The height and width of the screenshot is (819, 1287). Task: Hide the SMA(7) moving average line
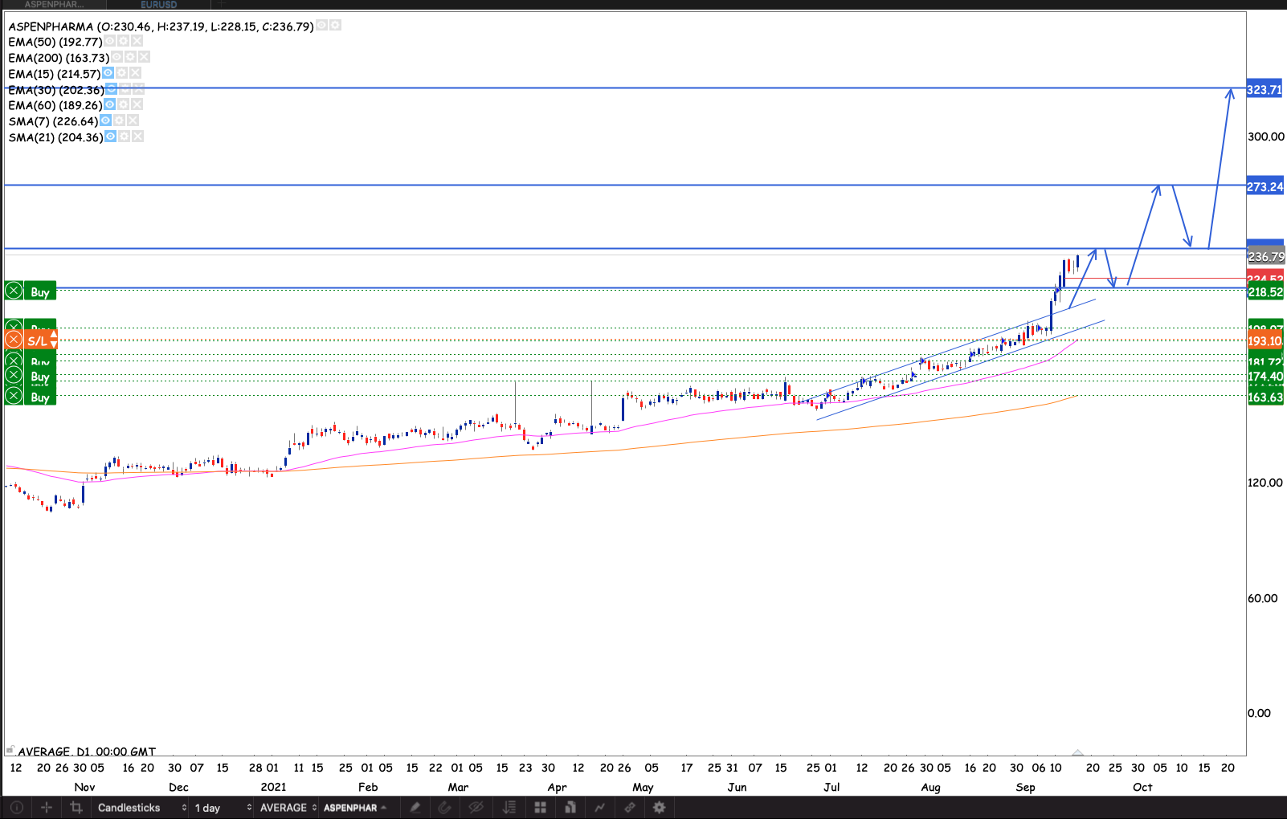coord(105,121)
